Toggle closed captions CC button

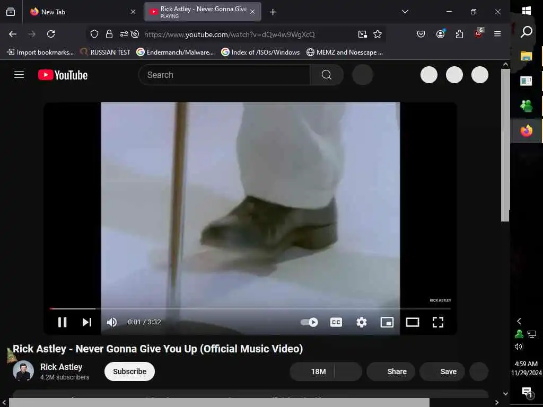click(336, 322)
